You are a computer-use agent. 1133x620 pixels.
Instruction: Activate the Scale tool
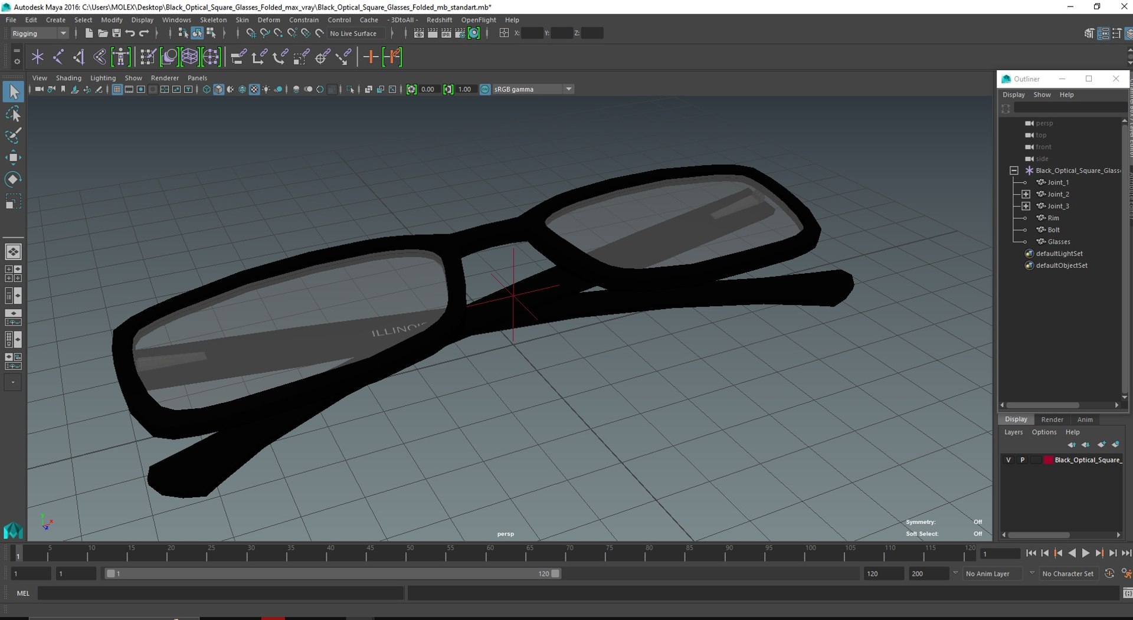point(13,202)
